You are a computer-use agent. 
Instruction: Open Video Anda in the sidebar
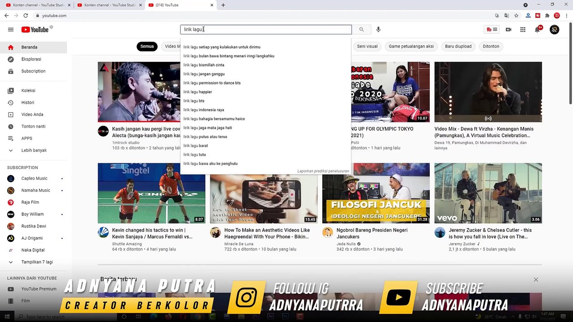coord(34,114)
